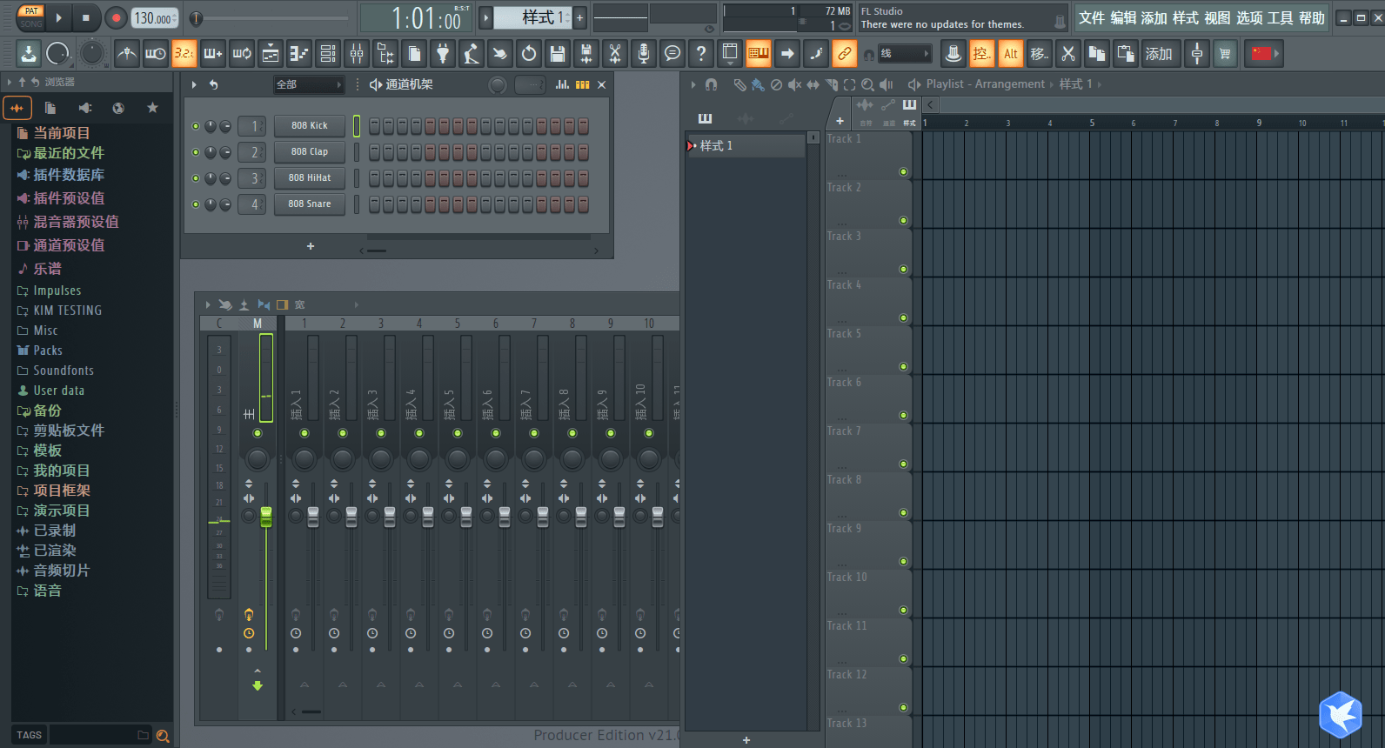Toggle PAT/SONG playback mode
This screenshot has height=748, width=1385.
(30, 17)
